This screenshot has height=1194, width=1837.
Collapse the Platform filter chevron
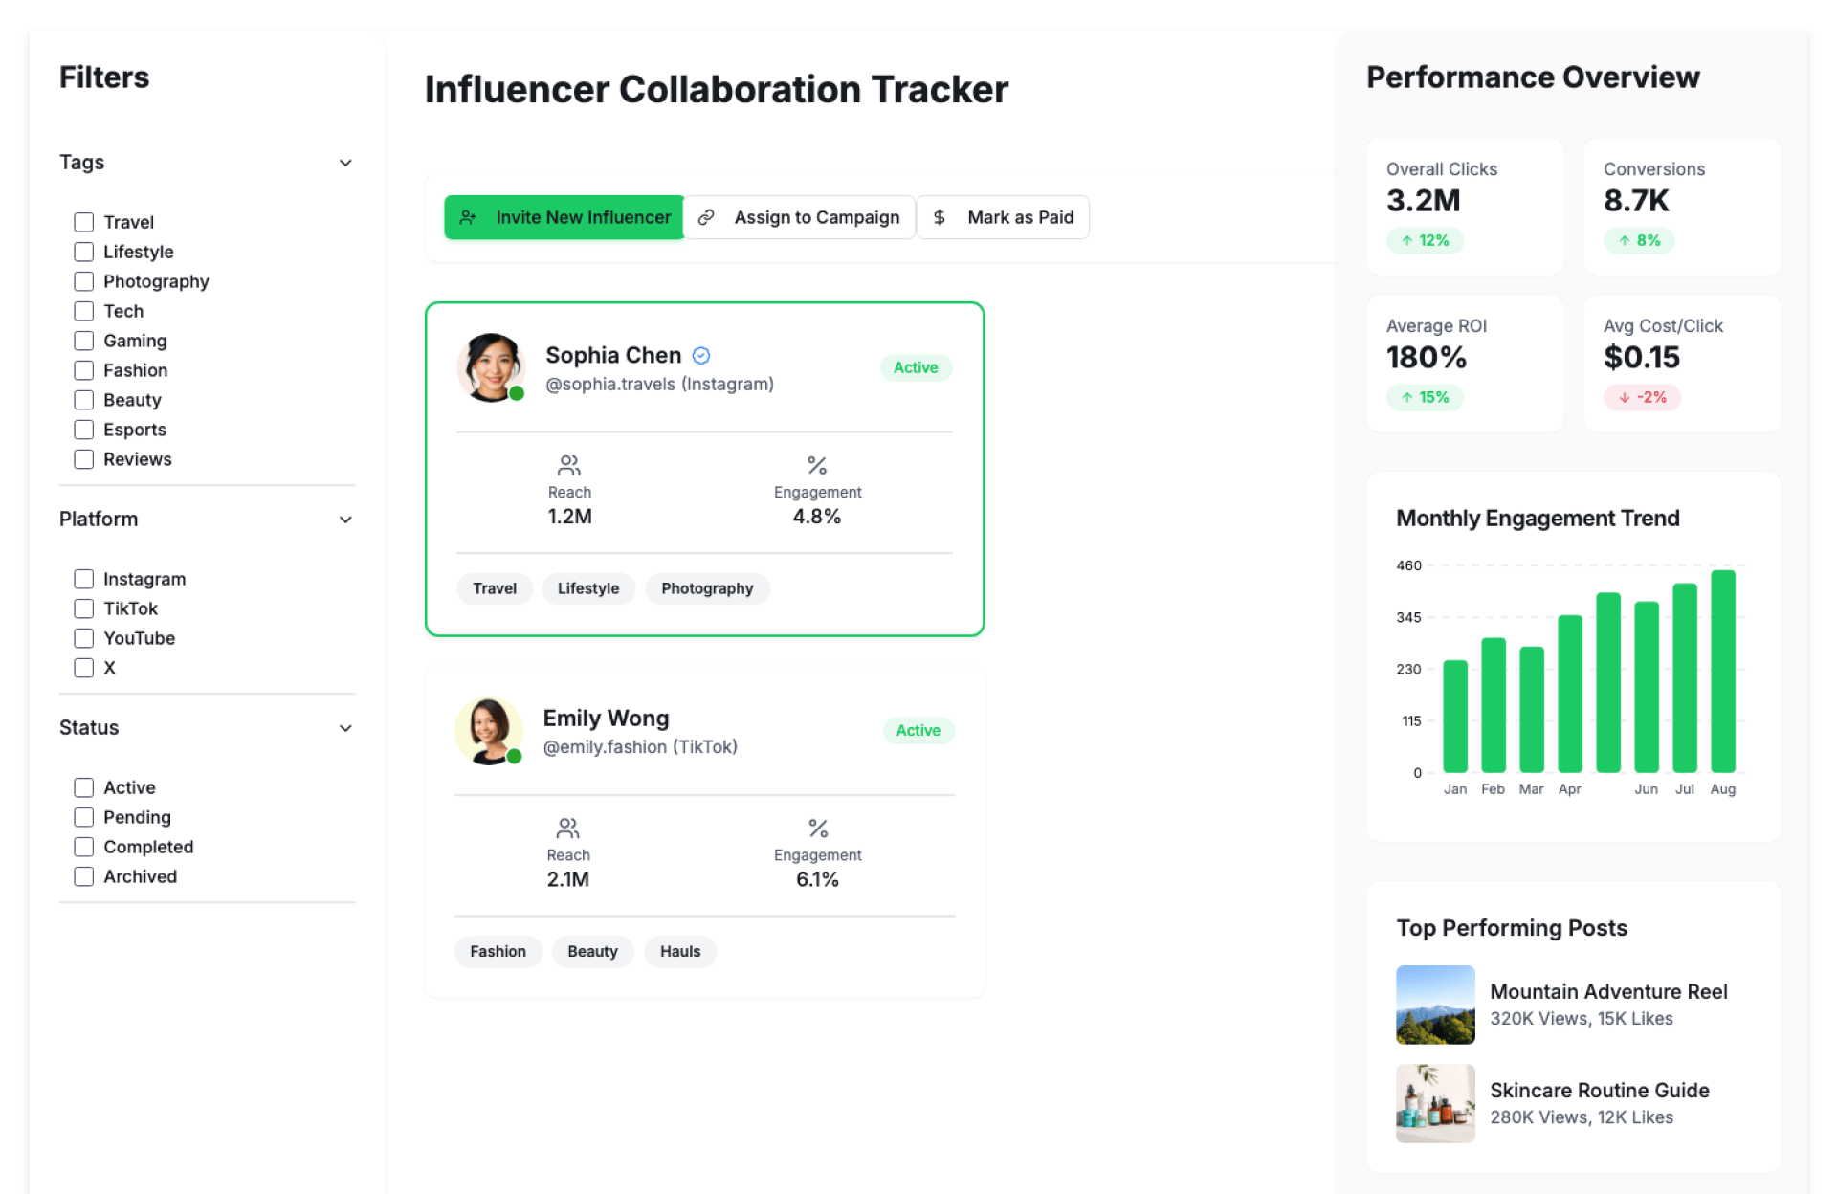pos(345,520)
